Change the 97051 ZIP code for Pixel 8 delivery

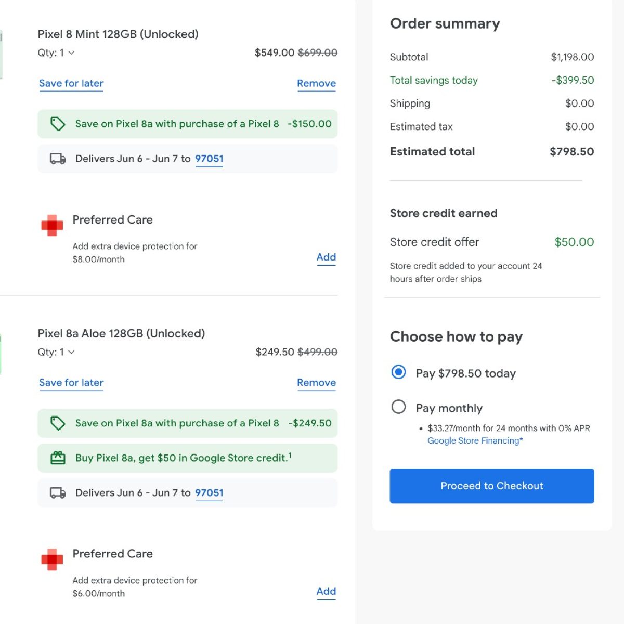[x=209, y=159]
